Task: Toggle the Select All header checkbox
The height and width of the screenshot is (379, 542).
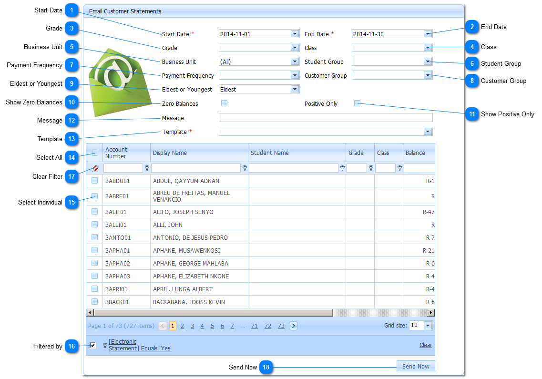Action: pos(95,153)
